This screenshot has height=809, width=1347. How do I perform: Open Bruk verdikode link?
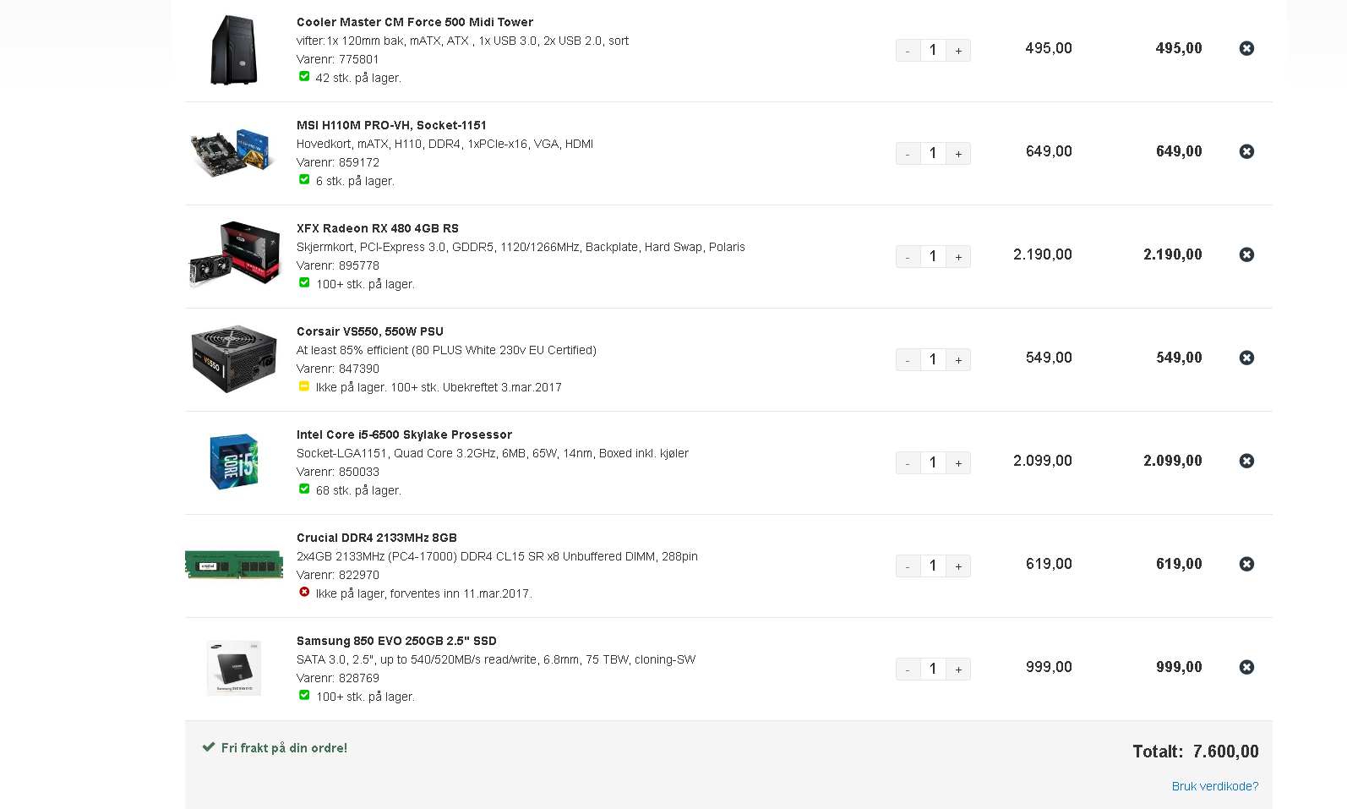point(1215,786)
